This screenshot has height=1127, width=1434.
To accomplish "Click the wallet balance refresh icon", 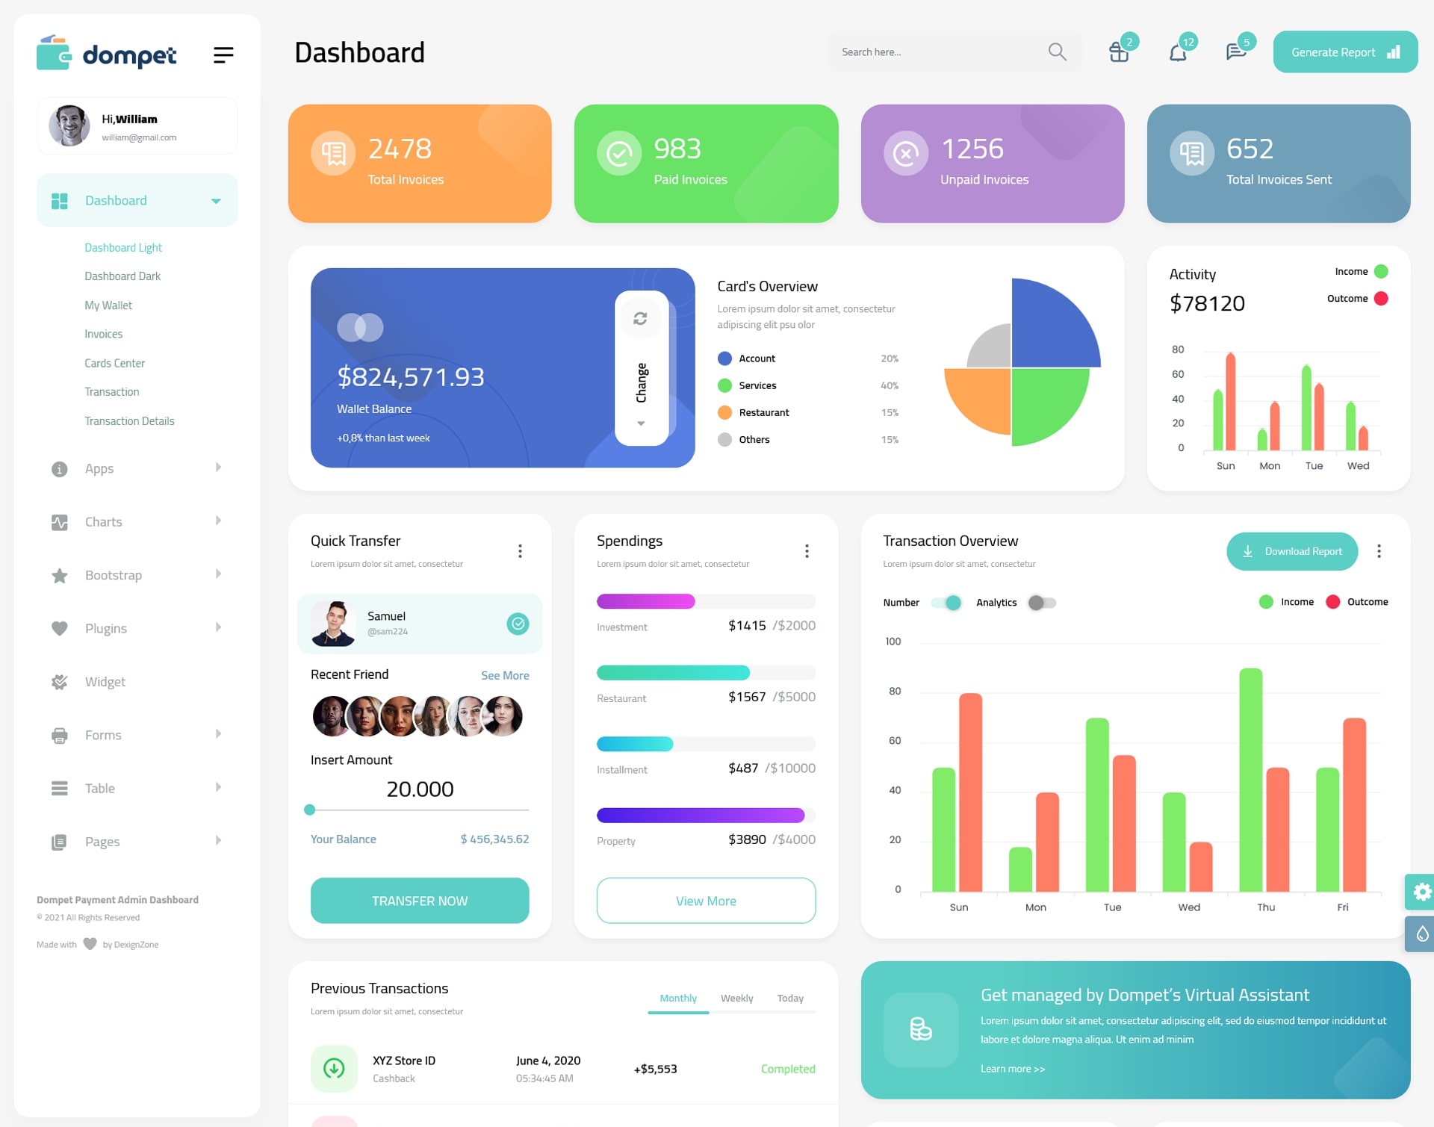I will click(x=638, y=319).
